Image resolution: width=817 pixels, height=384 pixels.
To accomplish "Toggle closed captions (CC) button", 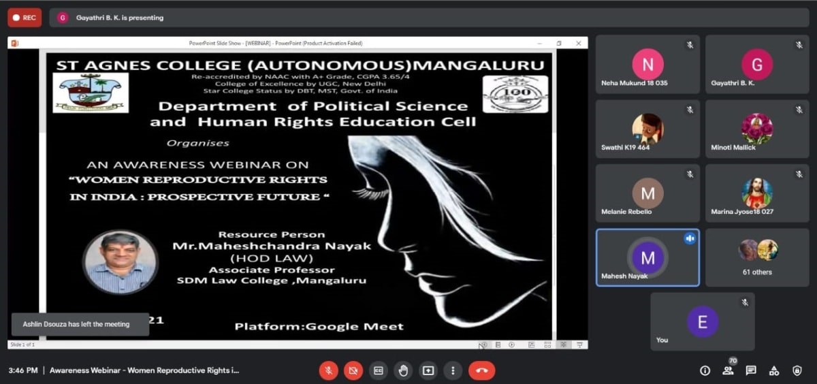I will [x=379, y=370].
